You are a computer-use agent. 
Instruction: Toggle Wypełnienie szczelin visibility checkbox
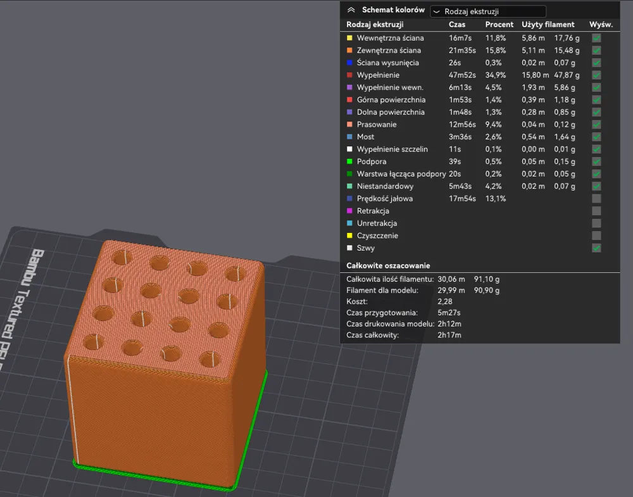[596, 149]
